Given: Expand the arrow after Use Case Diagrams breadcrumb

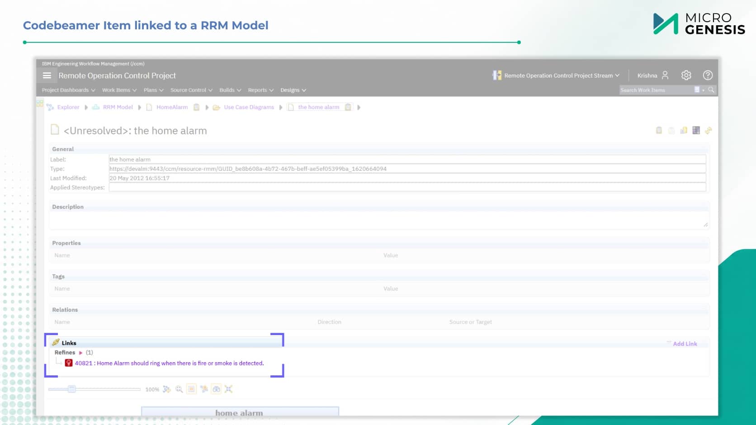Looking at the screenshot, I should point(281,107).
